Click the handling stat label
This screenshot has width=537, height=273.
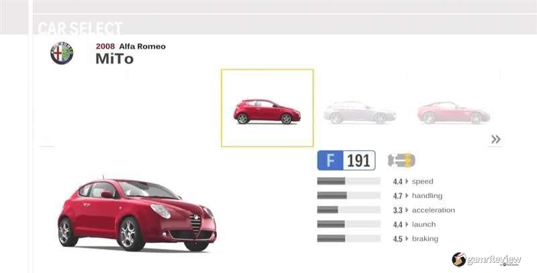coord(427,196)
